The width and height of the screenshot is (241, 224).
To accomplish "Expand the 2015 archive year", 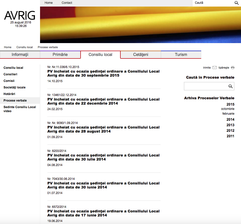I will [230, 104].
